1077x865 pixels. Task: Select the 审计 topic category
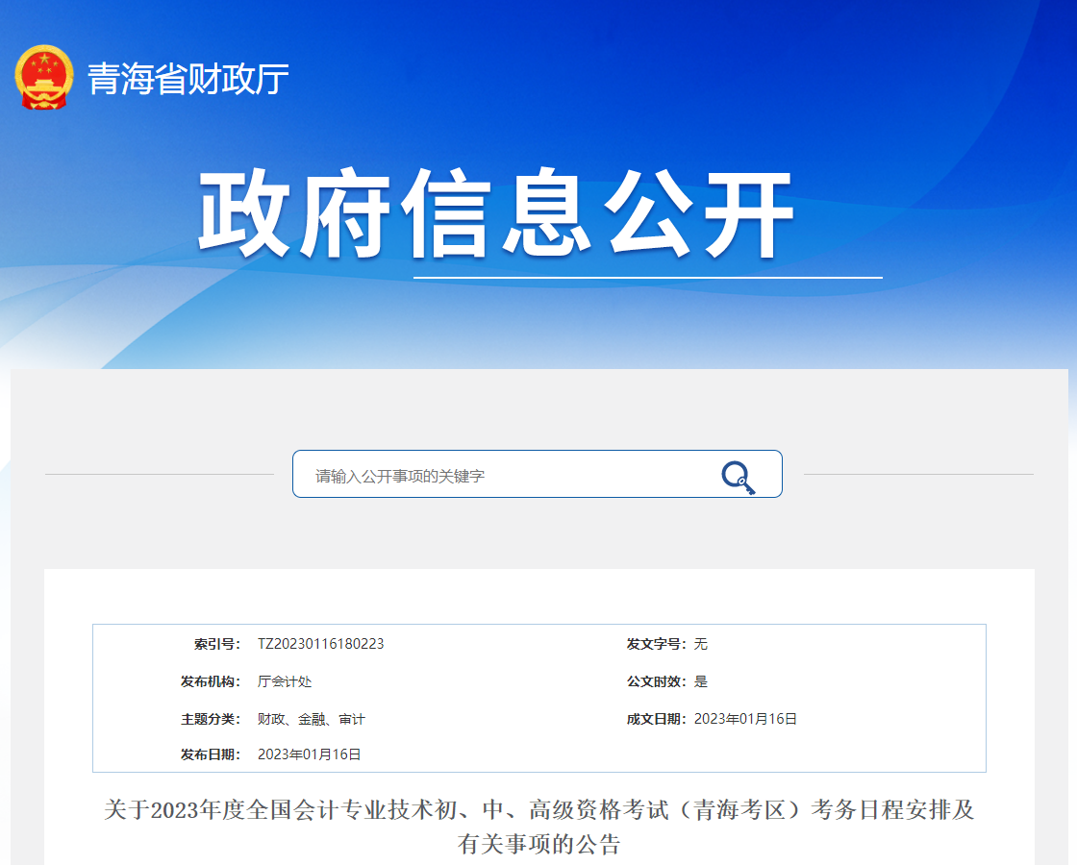354,717
